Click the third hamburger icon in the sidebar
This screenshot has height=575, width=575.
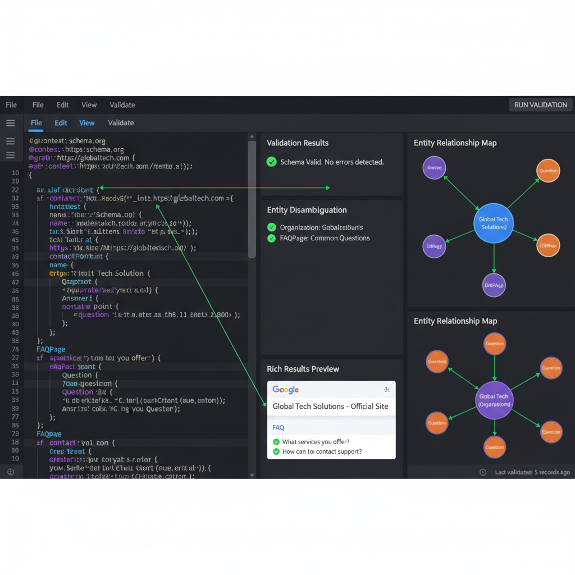tap(11, 156)
